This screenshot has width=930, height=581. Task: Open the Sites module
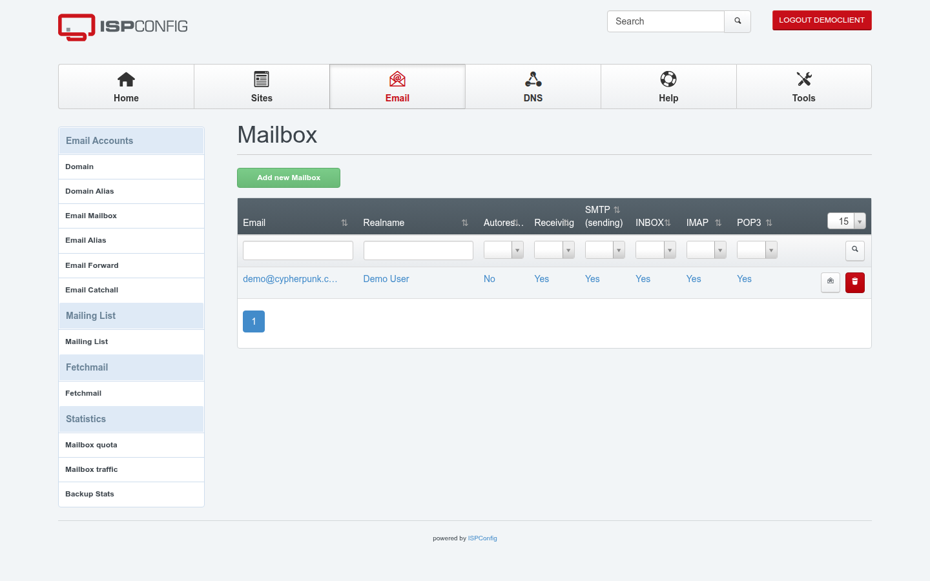[x=262, y=87]
